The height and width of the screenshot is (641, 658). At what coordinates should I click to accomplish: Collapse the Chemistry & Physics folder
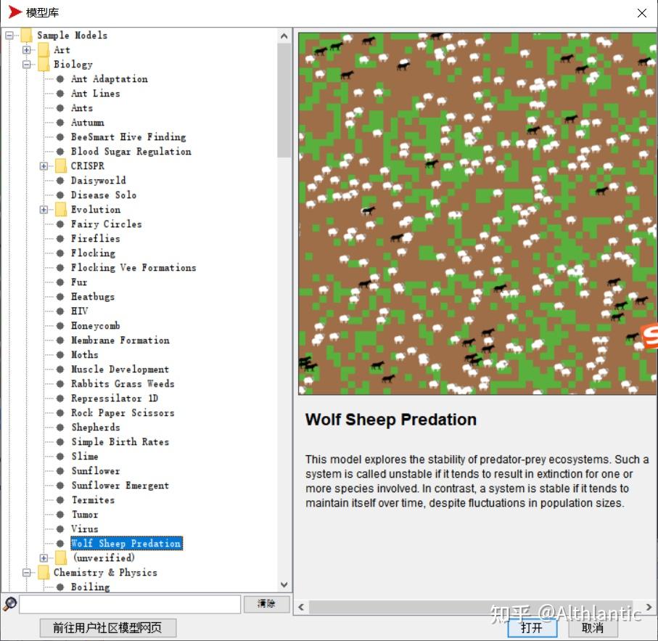[x=26, y=573]
